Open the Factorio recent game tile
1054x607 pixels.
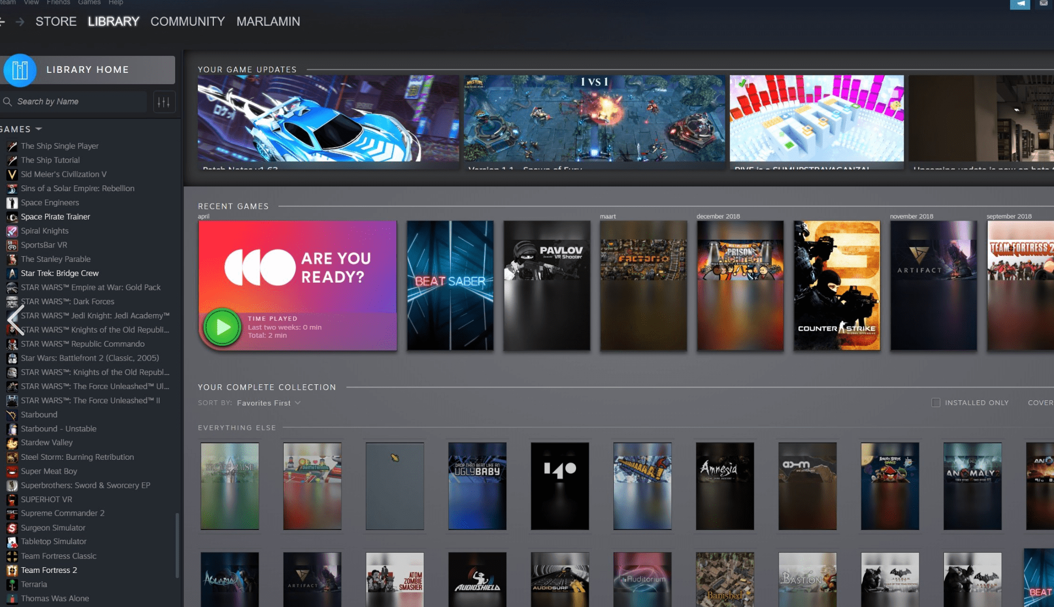coord(643,286)
